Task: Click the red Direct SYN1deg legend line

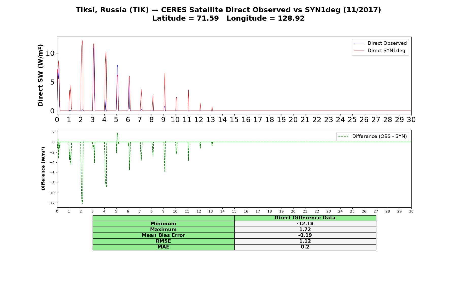Action: click(x=358, y=51)
